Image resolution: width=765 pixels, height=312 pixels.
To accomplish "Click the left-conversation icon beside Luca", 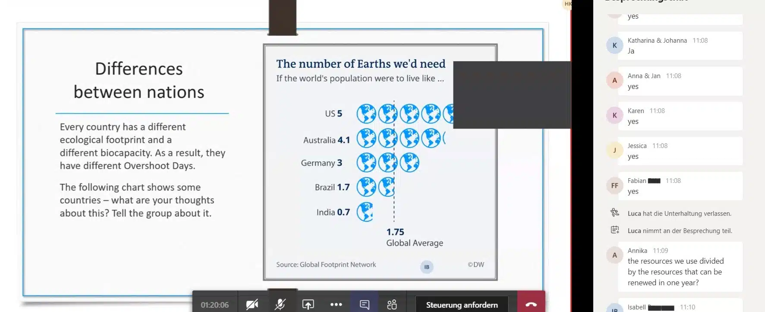I will coord(615,212).
